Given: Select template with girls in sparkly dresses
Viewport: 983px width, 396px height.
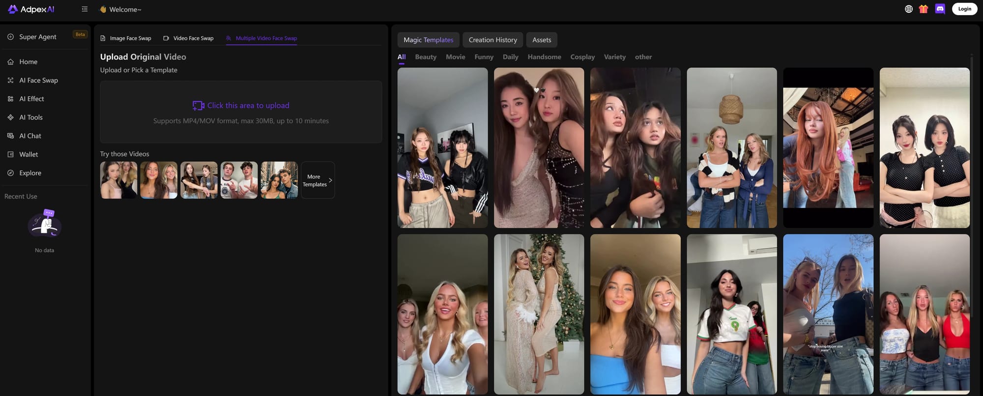Looking at the screenshot, I should click(539, 148).
